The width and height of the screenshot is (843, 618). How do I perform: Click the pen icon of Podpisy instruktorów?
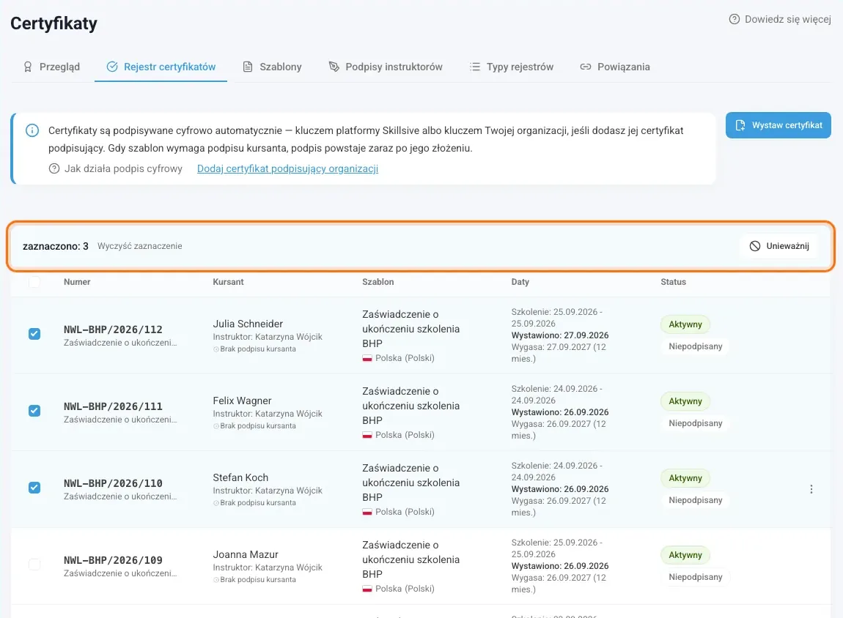tap(334, 67)
